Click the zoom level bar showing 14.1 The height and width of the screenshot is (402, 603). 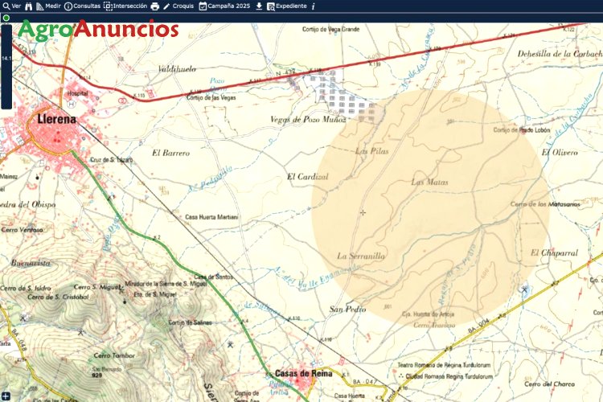(x=6, y=60)
